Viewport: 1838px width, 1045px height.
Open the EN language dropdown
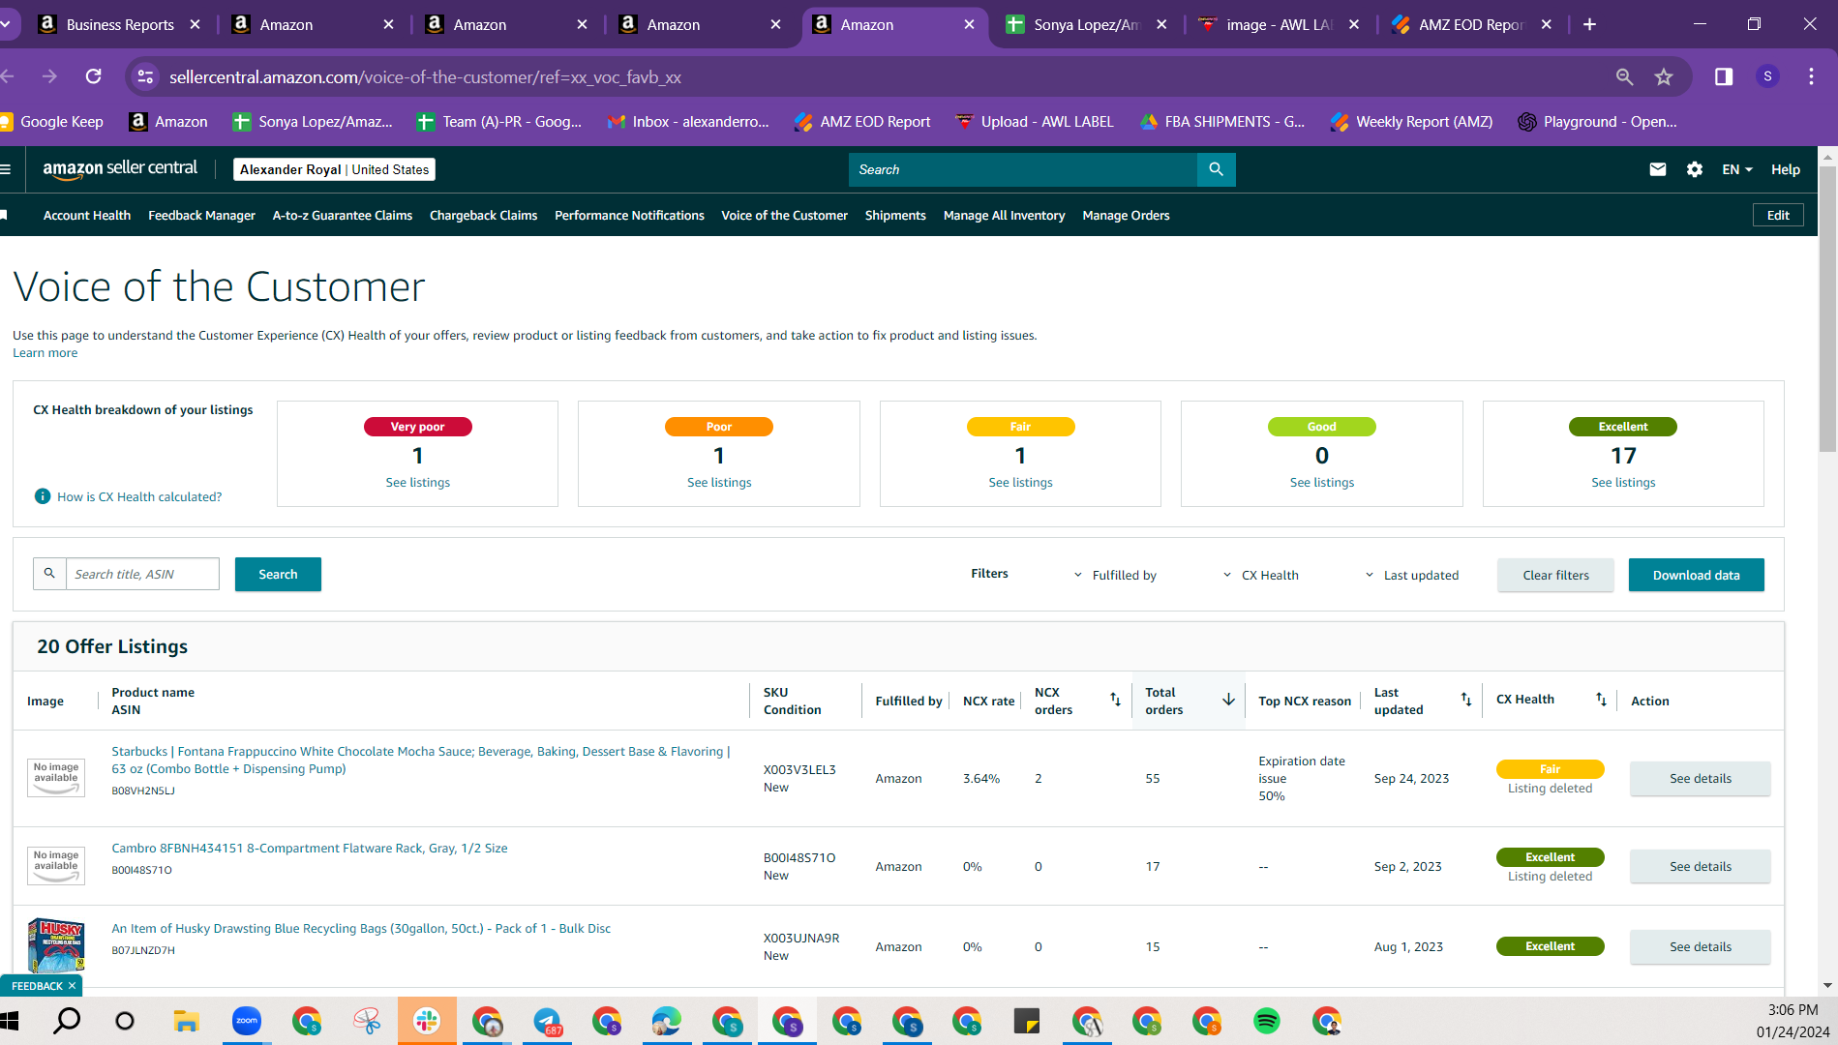pyautogui.click(x=1737, y=169)
